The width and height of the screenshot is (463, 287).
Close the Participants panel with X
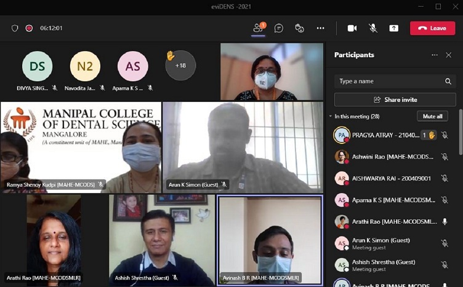(449, 55)
